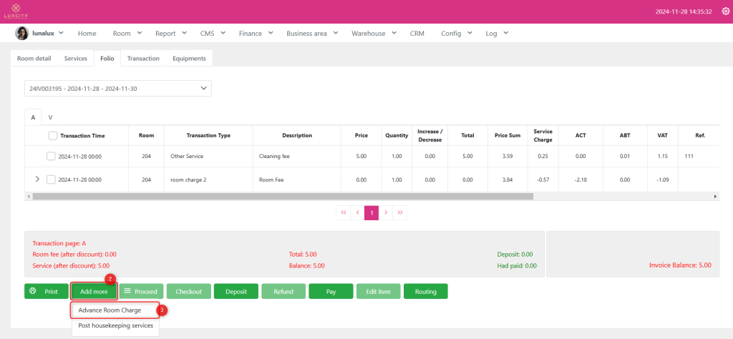Viewport: 733px width, 339px height.
Task: Switch to the Transaction tab
Action: [143, 59]
